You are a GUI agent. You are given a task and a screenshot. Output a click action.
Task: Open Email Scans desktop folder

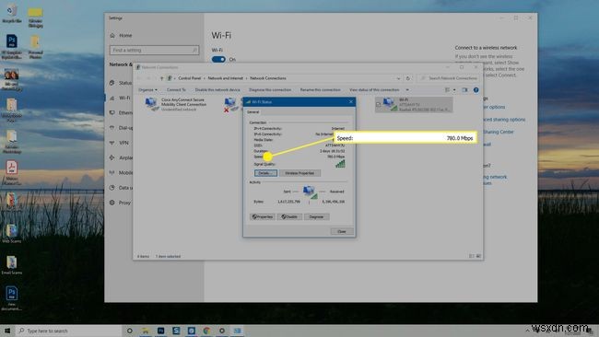[x=11, y=265]
